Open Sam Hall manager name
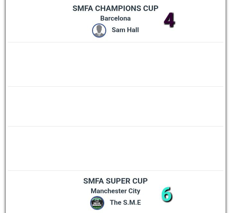Viewport: 231px width, 213px height. point(125,30)
